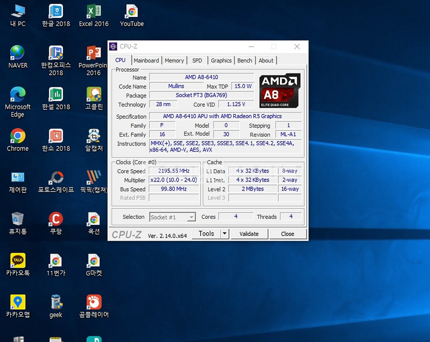This screenshot has width=430, height=342.
Task: Close CPU-Z with the X button
Action: [x=297, y=47]
